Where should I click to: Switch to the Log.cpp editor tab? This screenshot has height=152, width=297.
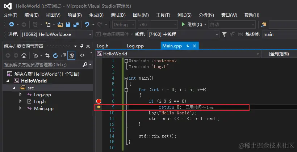coord(135,46)
